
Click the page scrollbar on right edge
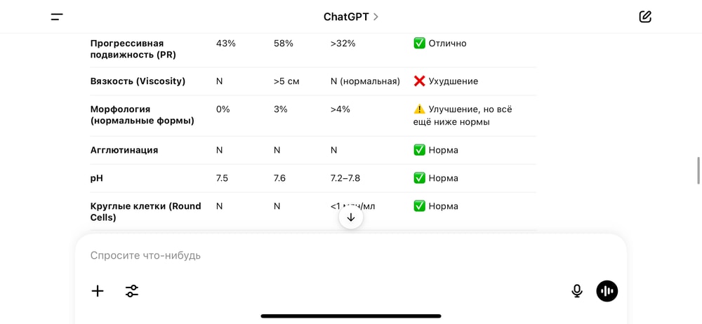698,170
